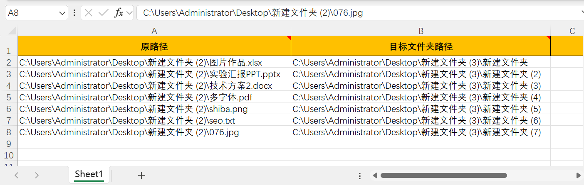Select the row 5 header
Image resolution: width=584 pixels, height=185 pixels.
point(9,97)
